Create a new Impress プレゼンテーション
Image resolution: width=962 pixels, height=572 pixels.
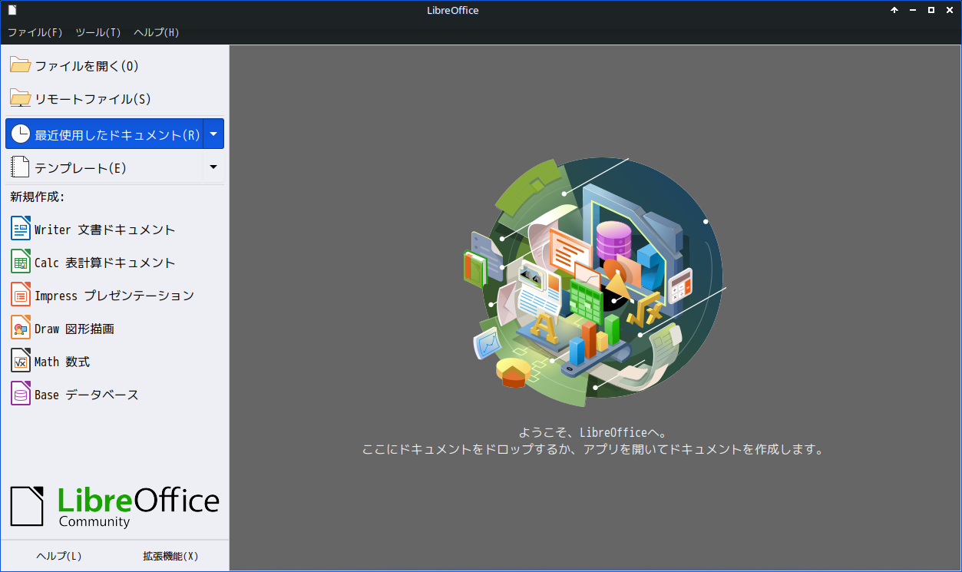point(114,296)
